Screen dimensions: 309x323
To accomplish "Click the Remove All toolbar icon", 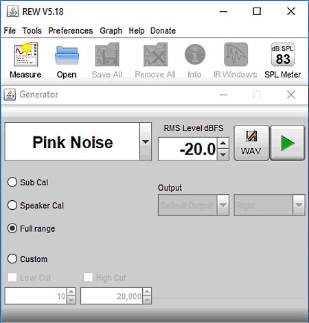I will click(155, 54).
